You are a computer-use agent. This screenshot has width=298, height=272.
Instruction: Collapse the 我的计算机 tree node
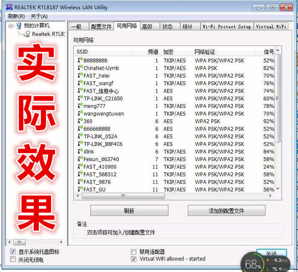click(x=11, y=26)
